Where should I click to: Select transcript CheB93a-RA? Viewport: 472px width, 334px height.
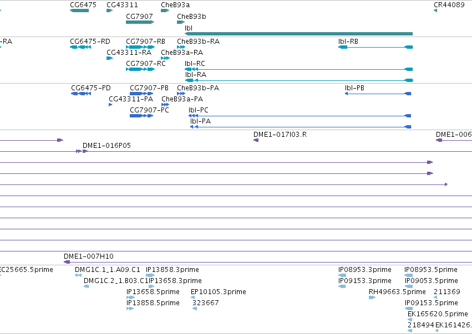(x=165, y=58)
